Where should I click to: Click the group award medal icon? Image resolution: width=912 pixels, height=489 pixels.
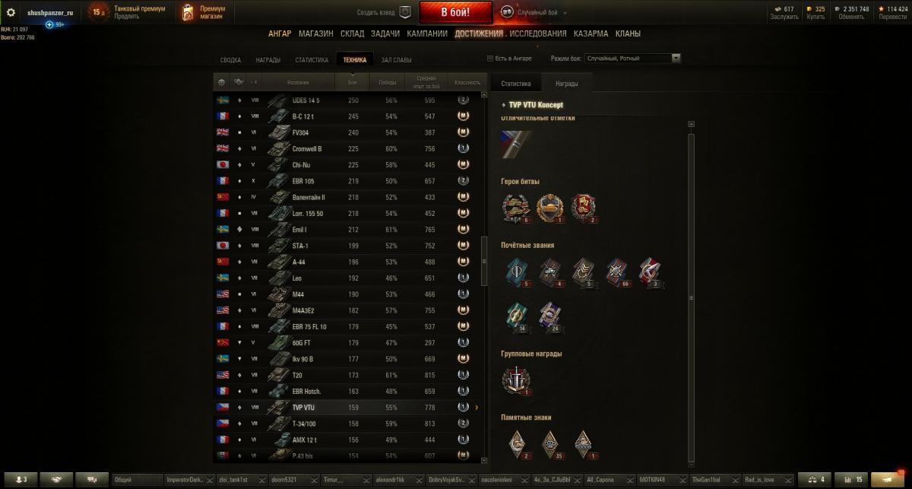pyautogui.click(x=517, y=379)
